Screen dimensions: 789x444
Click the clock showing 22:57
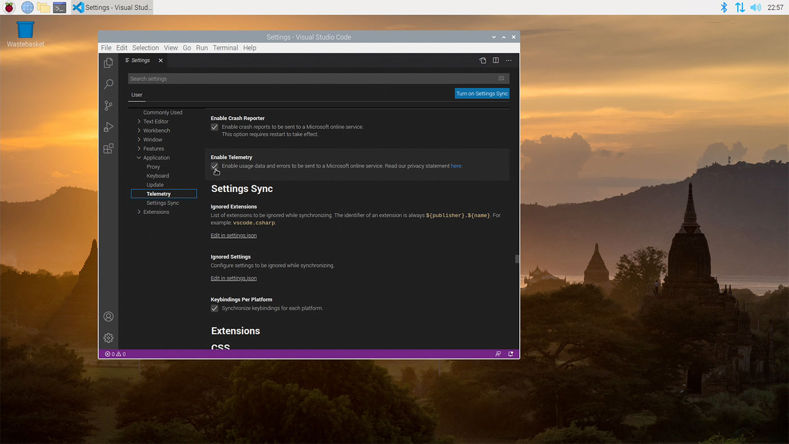click(775, 7)
